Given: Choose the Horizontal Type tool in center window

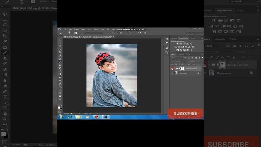Looking at the screenshot, I should pyautogui.click(x=60, y=87).
